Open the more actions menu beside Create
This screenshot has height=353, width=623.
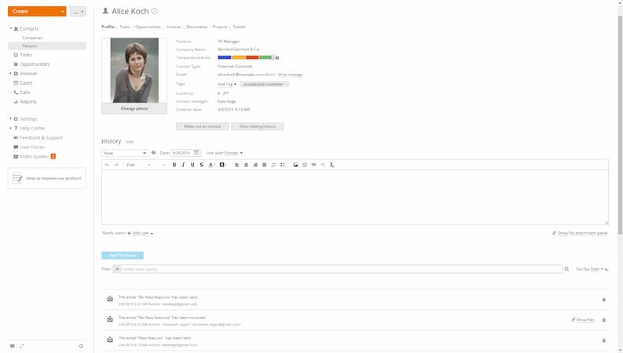coord(78,12)
